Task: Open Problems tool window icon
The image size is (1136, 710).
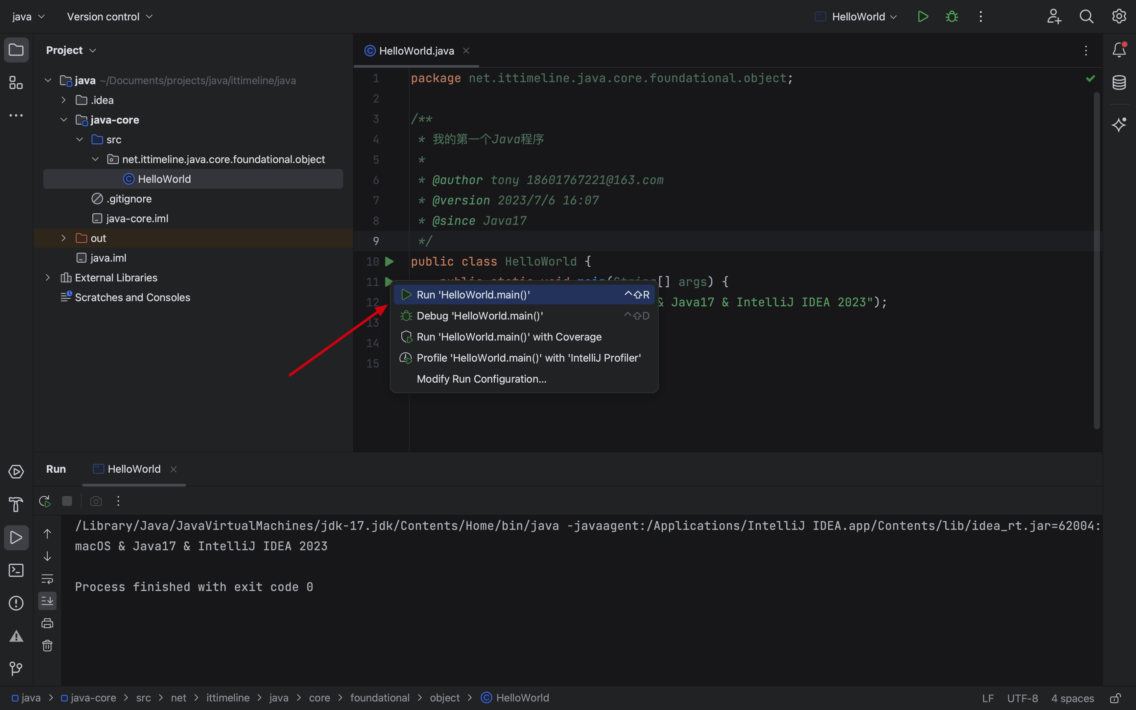Action: tap(16, 603)
